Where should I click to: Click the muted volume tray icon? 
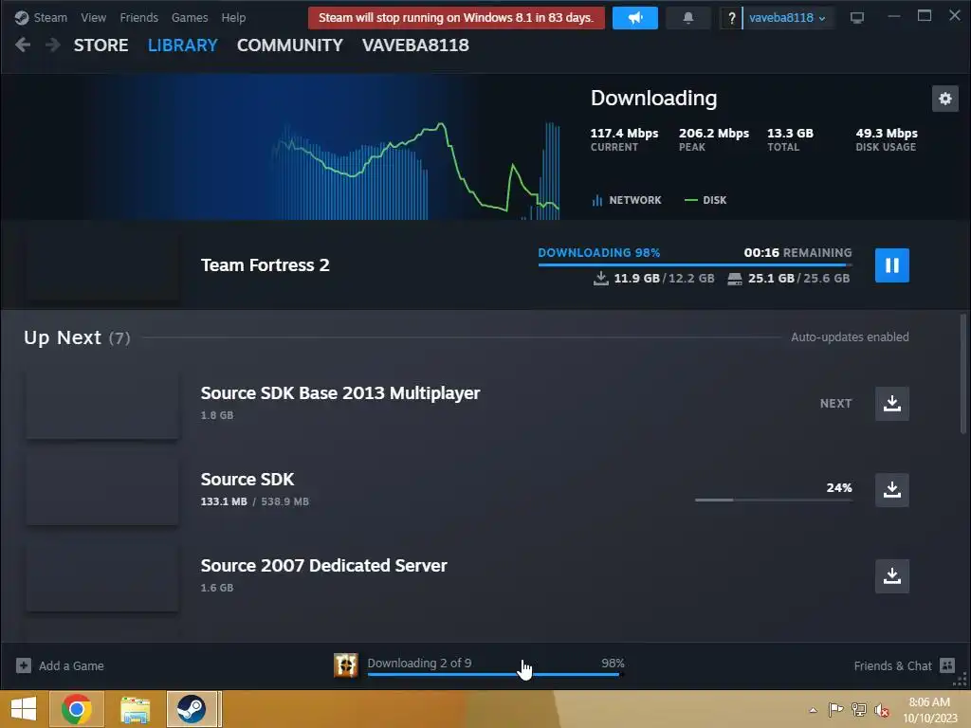coord(882,709)
